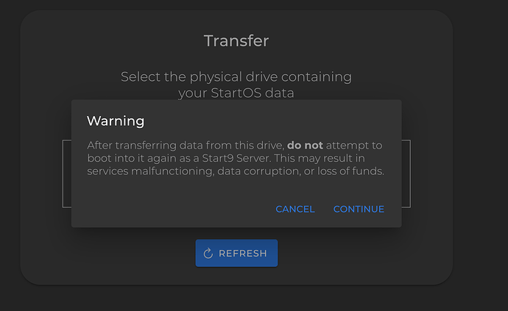Click the dark backdrop outside the Transfer card
Viewport: 508px width, 311px height.
pos(481,155)
